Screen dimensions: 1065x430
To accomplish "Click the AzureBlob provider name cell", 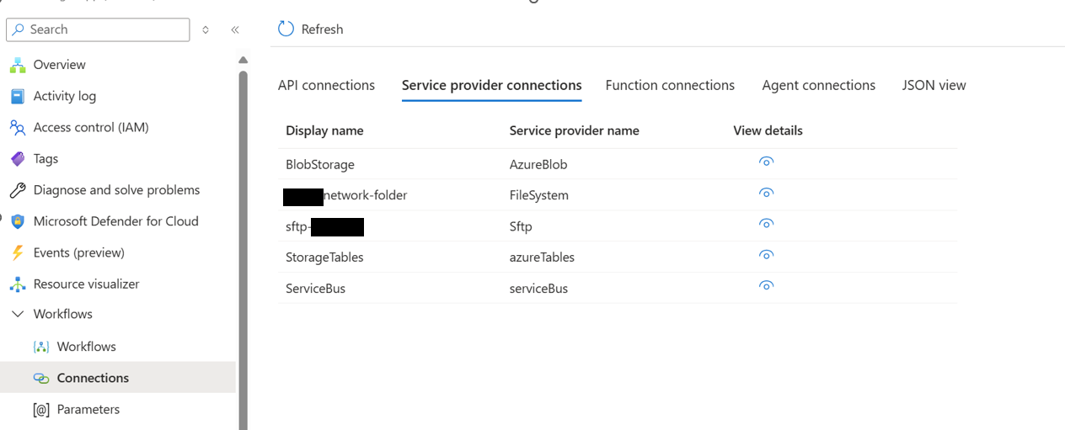I will click(538, 165).
